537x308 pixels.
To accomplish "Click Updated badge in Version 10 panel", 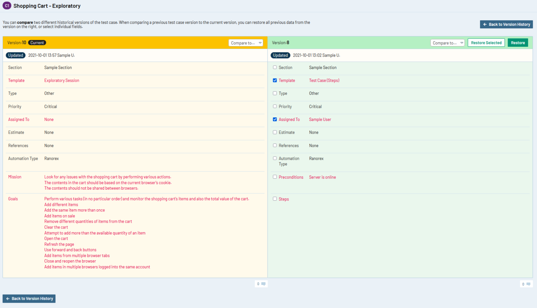I will pos(15,55).
